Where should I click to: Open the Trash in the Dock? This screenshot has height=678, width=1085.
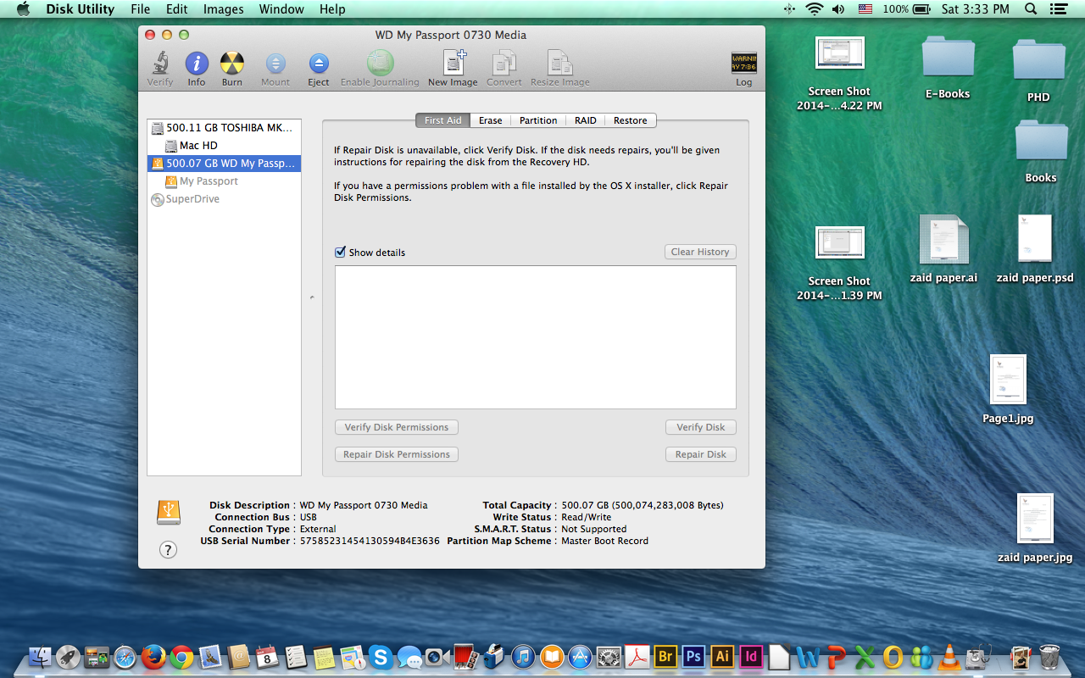[1049, 656]
